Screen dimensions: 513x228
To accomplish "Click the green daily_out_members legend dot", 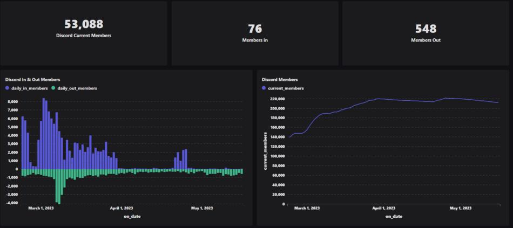I will click(54, 88).
